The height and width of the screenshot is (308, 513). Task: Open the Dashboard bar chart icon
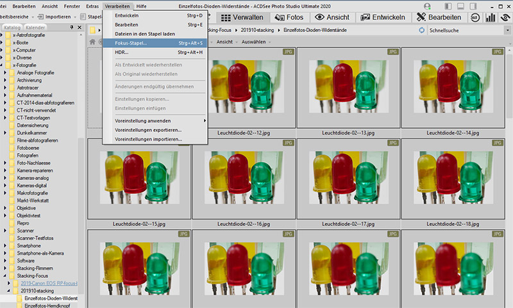click(491, 17)
